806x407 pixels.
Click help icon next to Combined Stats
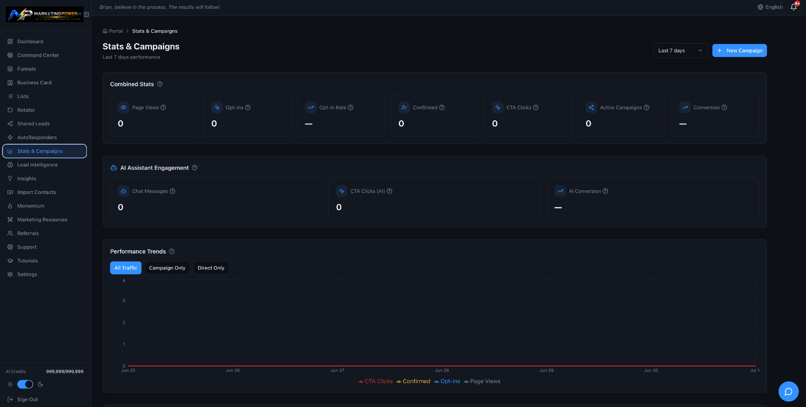point(160,84)
